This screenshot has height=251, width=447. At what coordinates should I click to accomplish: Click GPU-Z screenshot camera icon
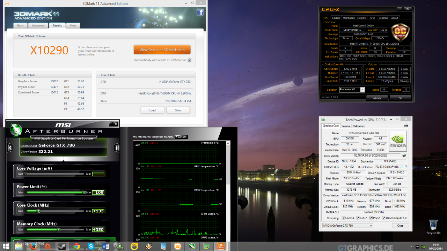pyautogui.click(x=406, y=126)
